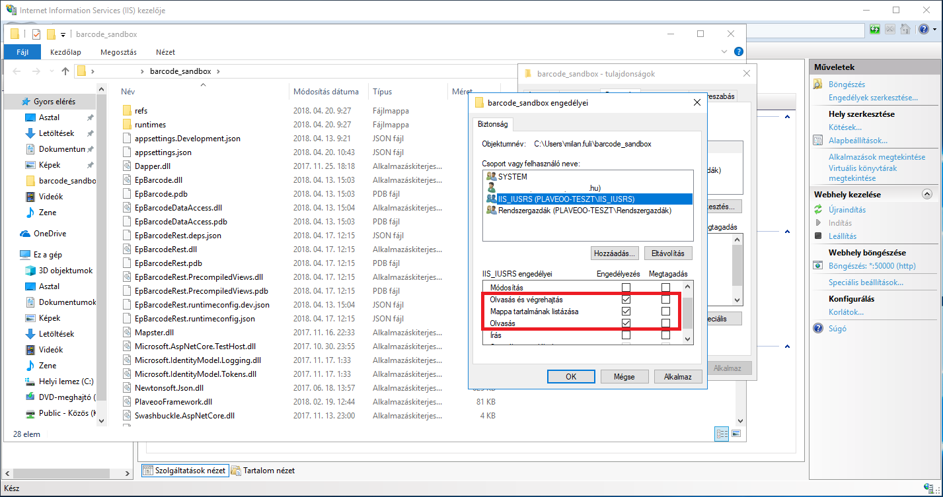Click the Hozzáadás... button
This screenshot has height=497, width=943.
614,253
